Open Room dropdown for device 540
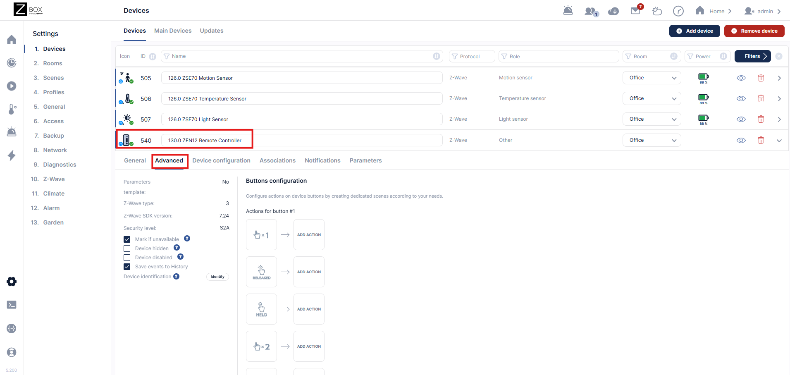The image size is (790, 375). [652, 140]
